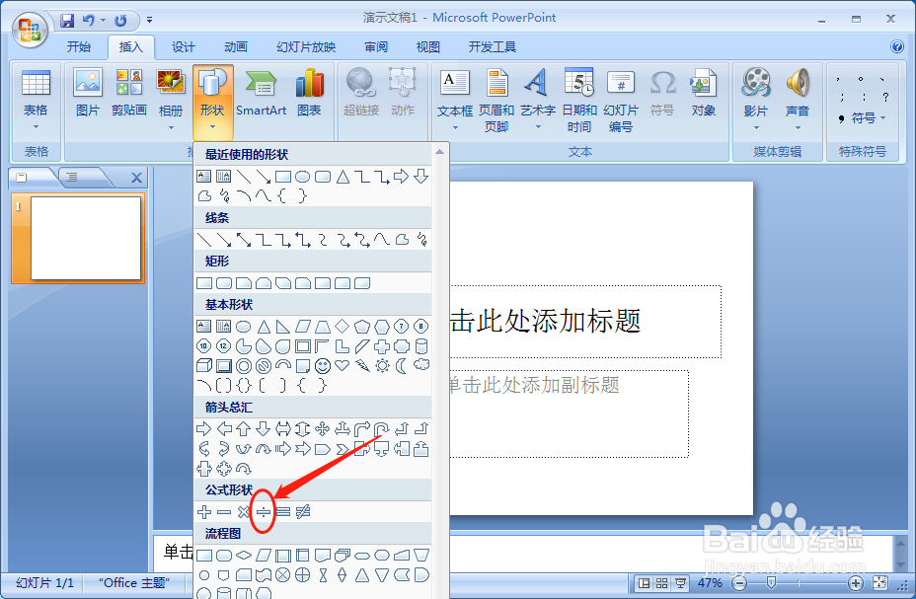Save the presentation from quick access toolbar

pyautogui.click(x=67, y=21)
